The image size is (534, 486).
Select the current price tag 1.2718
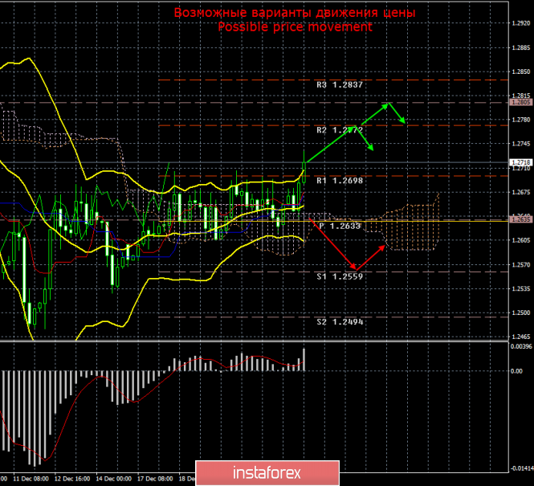click(520, 161)
